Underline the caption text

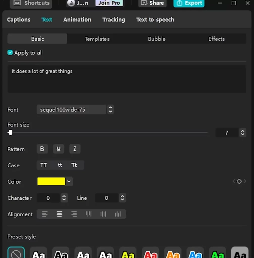(59, 149)
